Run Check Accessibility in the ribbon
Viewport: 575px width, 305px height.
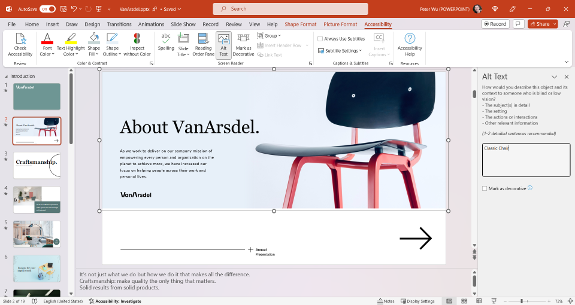(20, 44)
